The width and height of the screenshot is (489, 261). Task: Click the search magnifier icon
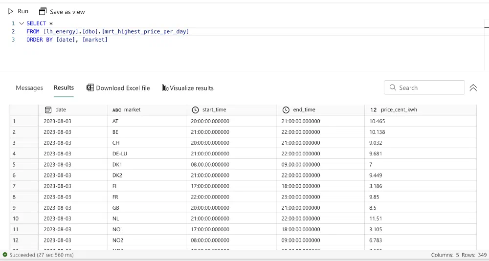tap(393, 87)
